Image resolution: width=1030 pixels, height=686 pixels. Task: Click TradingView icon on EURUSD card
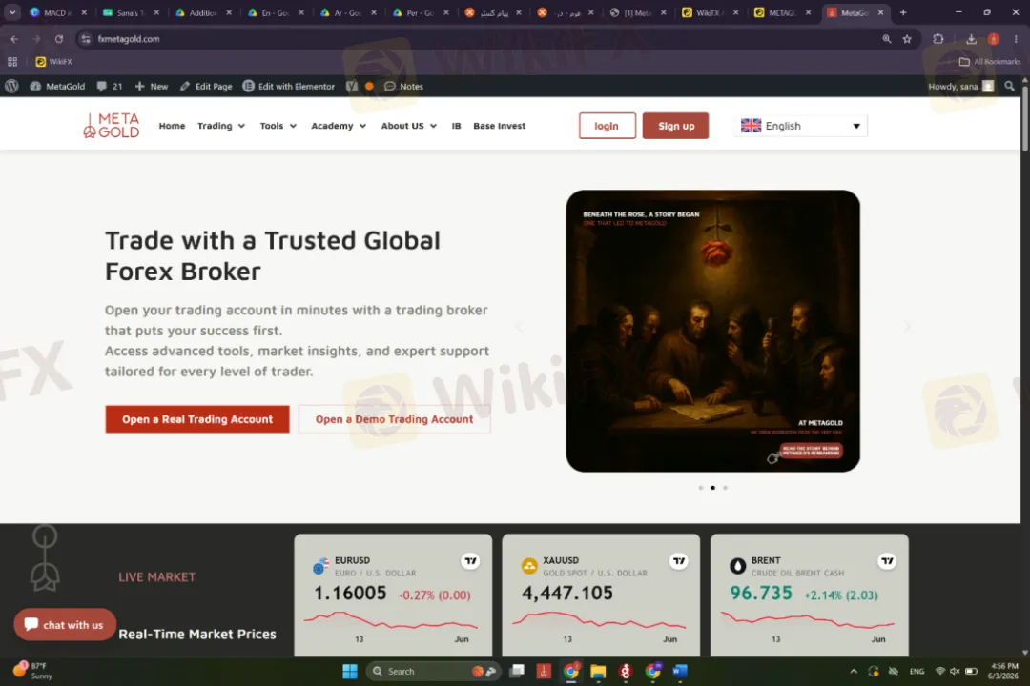[470, 560]
